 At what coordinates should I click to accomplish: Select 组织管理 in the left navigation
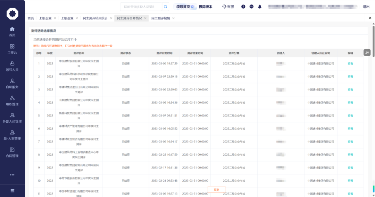(x=12, y=101)
